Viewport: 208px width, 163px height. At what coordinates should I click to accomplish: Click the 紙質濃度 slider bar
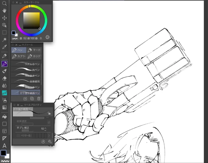(28, 124)
